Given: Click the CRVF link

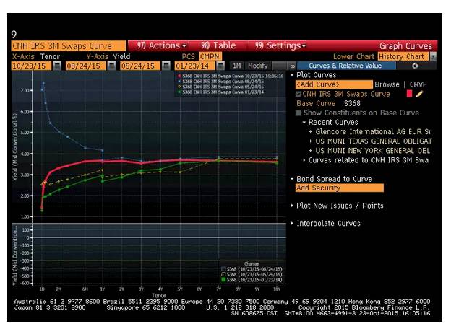Looking at the screenshot, I should point(418,84).
